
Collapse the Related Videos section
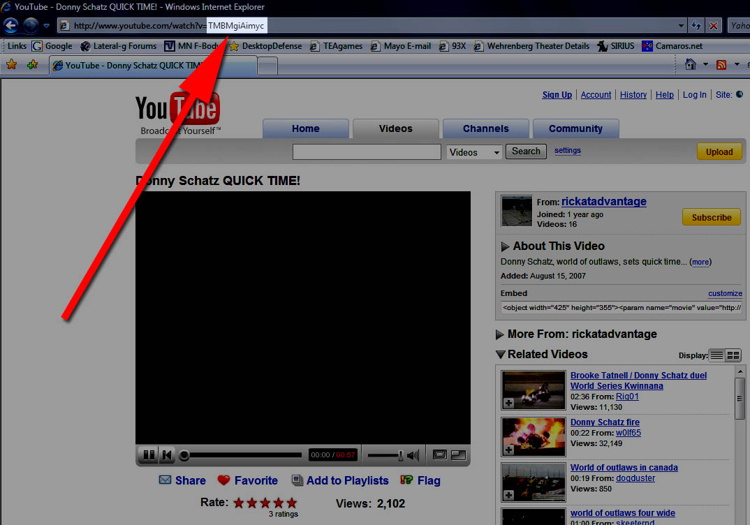coord(500,355)
